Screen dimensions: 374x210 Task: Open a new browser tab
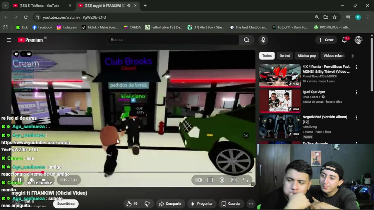[145, 6]
